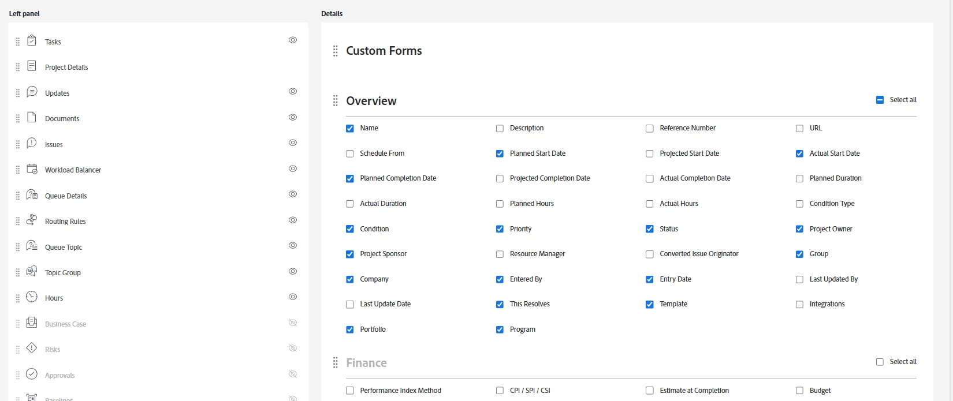Toggle Select all for Overview section
This screenshot has width=953, height=401.
tap(880, 100)
